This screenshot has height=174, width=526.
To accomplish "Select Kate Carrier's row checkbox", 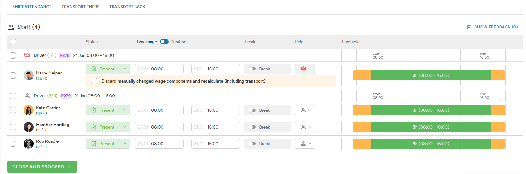I will pyautogui.click(x=13, y=110).
